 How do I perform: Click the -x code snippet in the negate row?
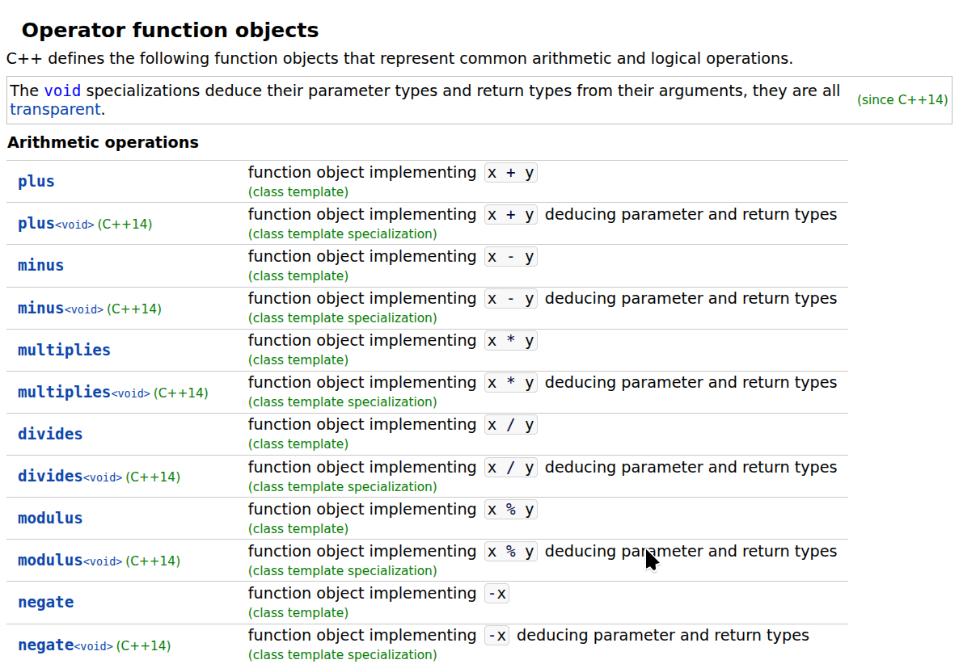point(496,594)
